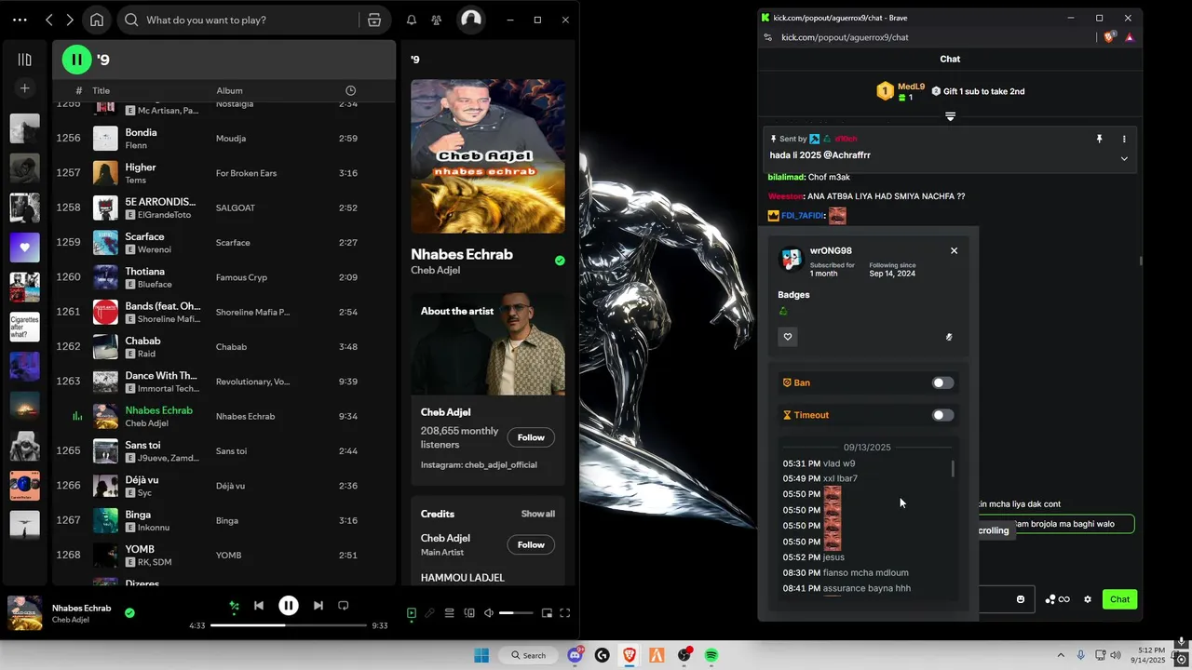
Task: Toggle smart shuffle in Spotify player
Action: (234, 606)
